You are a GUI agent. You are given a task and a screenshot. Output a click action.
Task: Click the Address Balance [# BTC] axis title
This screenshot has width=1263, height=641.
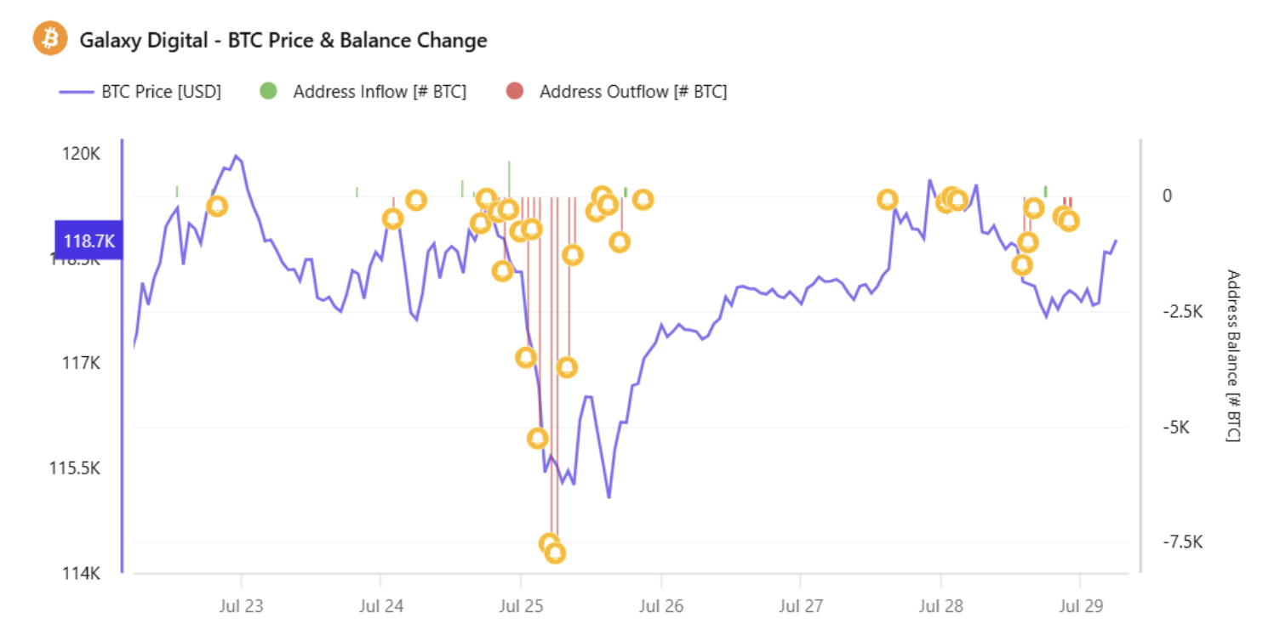coord(1232,355)
